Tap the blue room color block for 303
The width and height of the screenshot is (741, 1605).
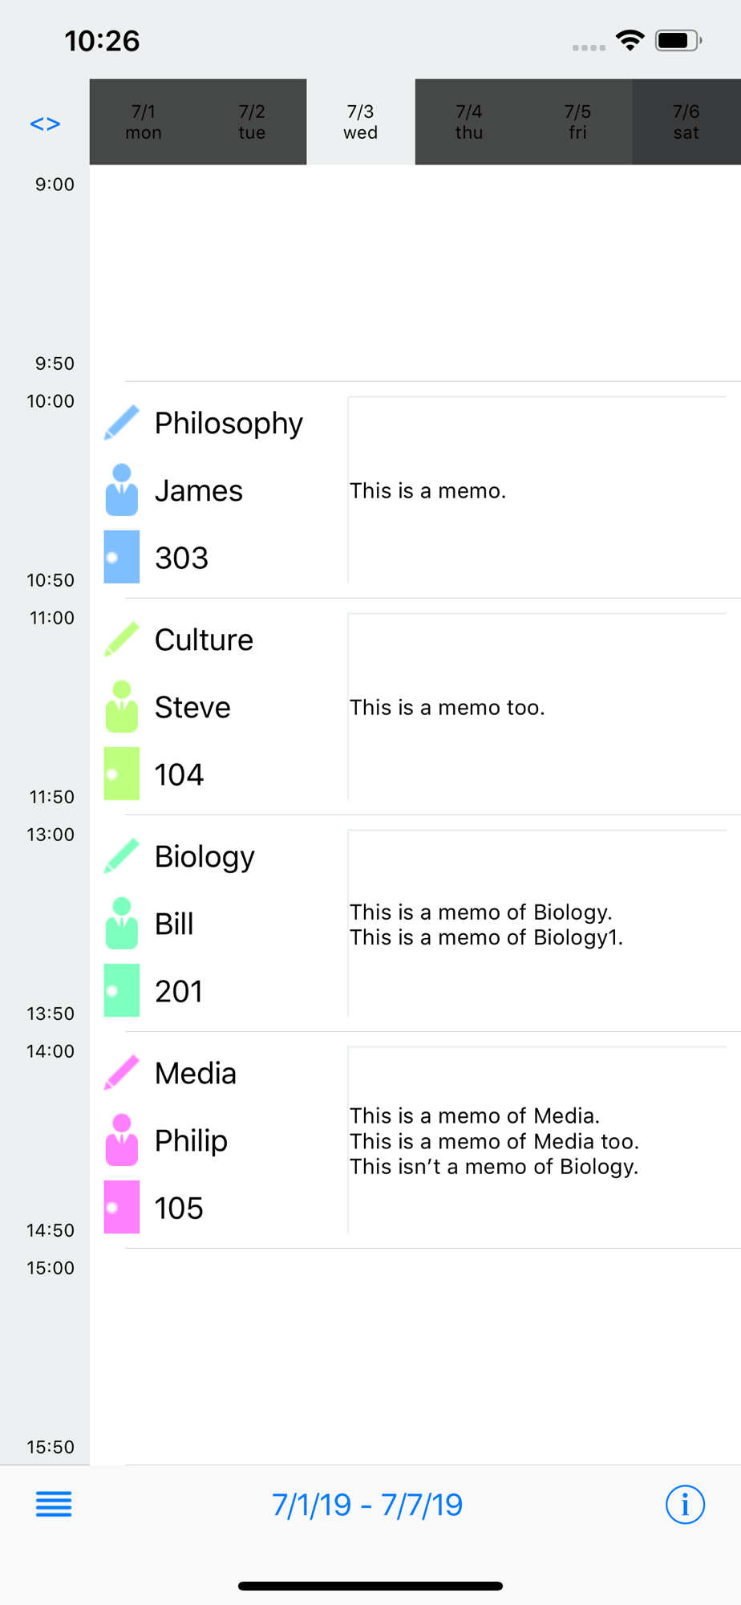(122, 557)
